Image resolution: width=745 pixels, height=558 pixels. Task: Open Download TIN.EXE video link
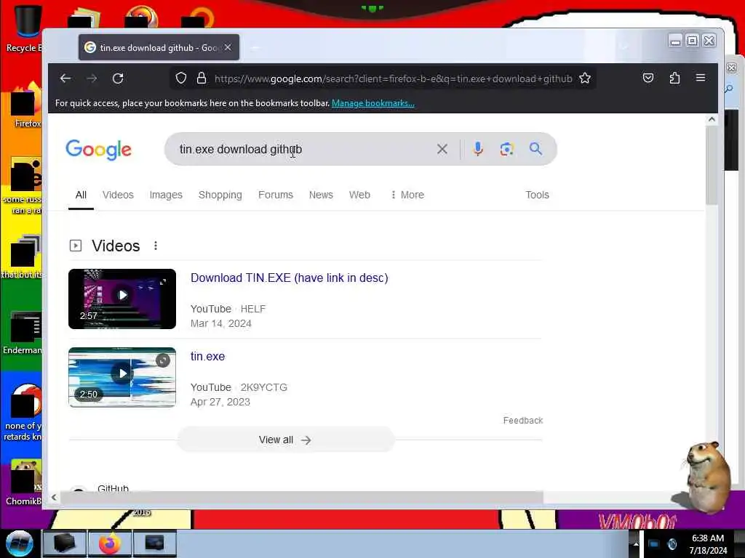coord(290,278)
